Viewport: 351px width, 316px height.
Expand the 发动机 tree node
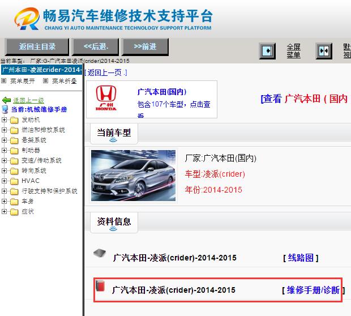coord(4,119)
